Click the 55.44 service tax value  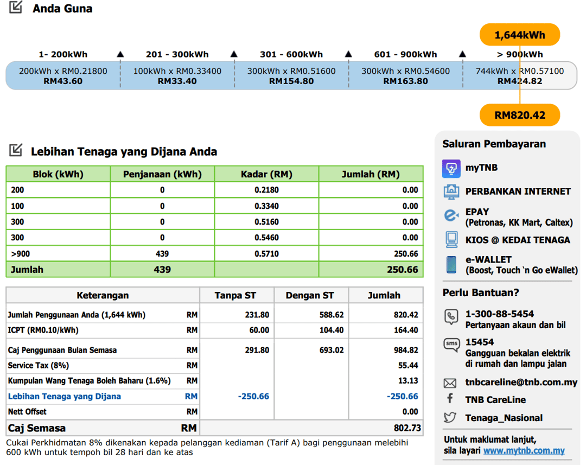click(x=408, y=365)
